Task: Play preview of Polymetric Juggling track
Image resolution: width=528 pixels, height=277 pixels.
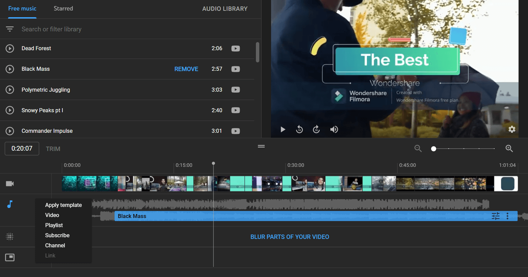Action: click(10, 90)
